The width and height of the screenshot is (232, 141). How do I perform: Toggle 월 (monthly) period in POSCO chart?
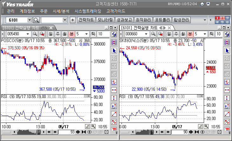[64, 34]
